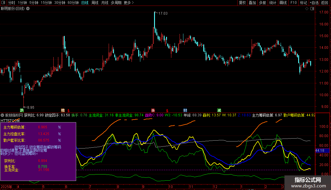331x190 pixels.
Task: Open the F10 company info button
Action: tap(293, 3)
